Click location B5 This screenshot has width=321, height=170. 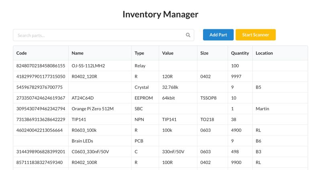click(x=258, y=87)
